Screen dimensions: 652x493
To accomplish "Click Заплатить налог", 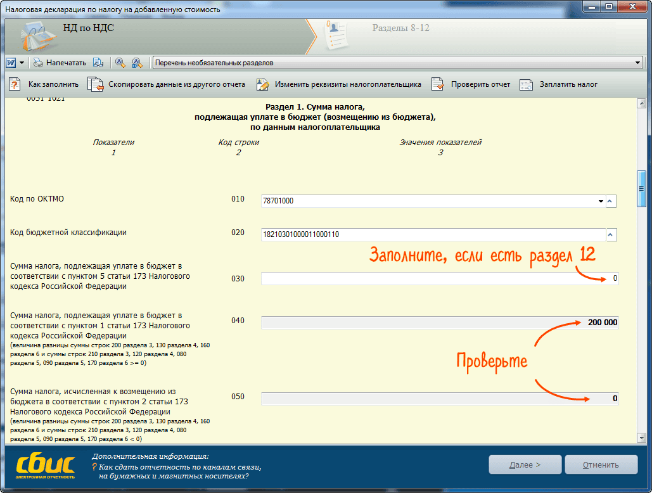I will coord(559,84).
